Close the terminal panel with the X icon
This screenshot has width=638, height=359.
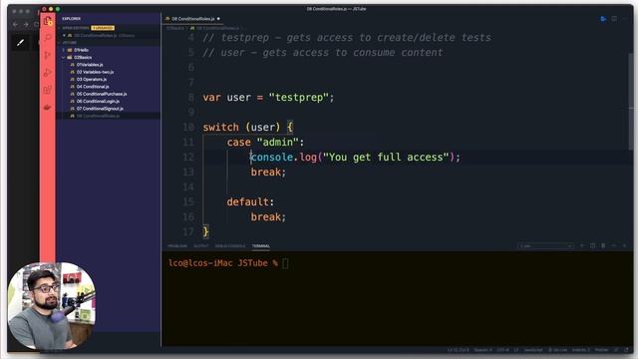[625, 245]
